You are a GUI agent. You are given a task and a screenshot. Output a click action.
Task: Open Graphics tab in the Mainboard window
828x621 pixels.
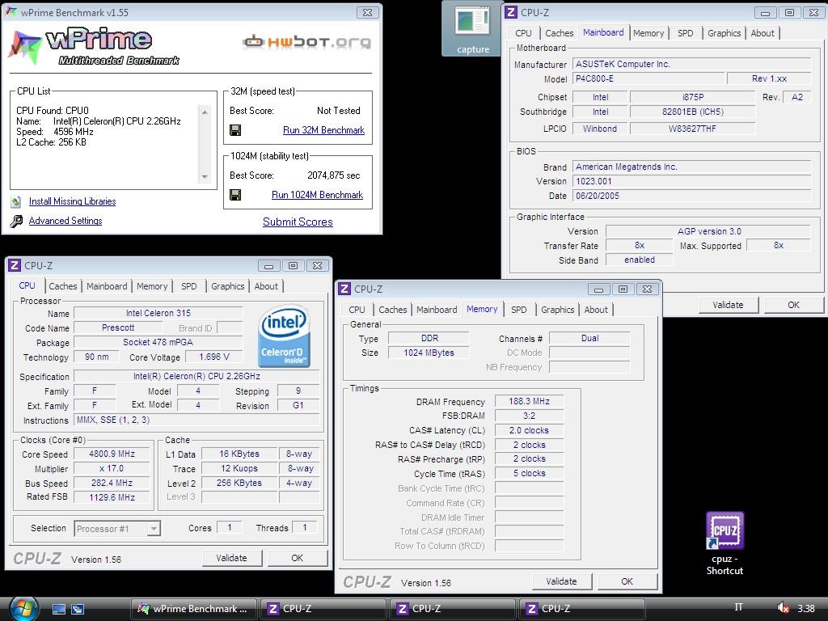[724, 33]
